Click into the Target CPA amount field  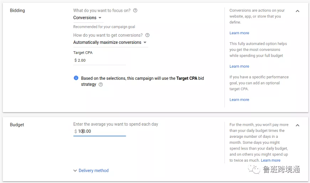point(99,60)
